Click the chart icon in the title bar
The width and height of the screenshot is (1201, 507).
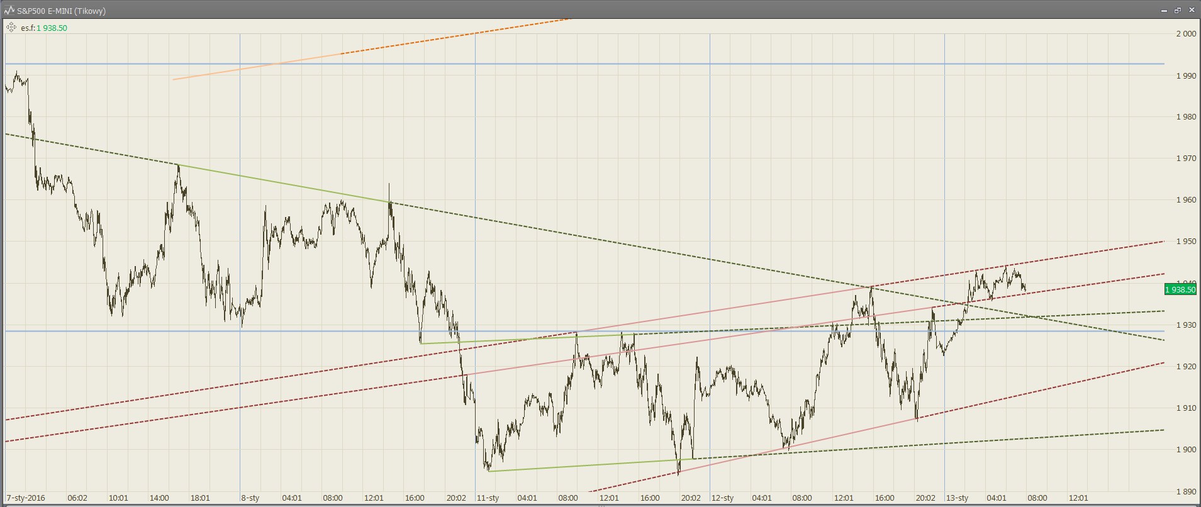[x=9, y=11]
